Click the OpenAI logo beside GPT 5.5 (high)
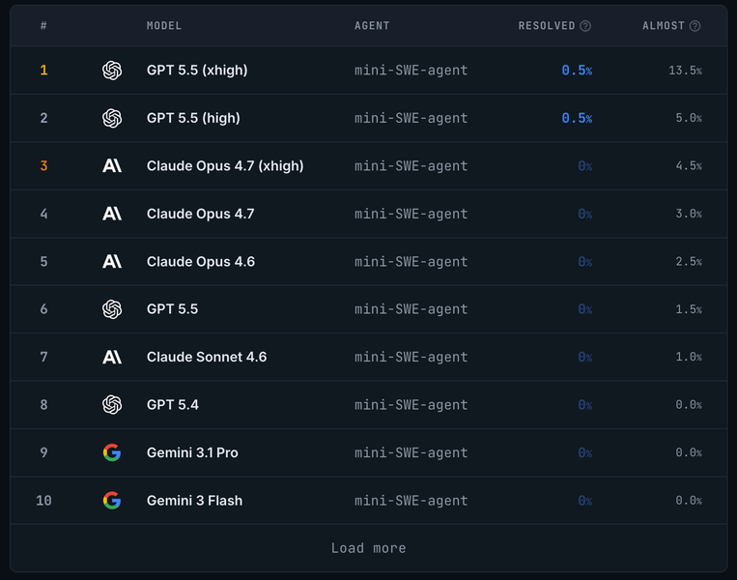This screenshot has width=737, height=580. (112, 118)
